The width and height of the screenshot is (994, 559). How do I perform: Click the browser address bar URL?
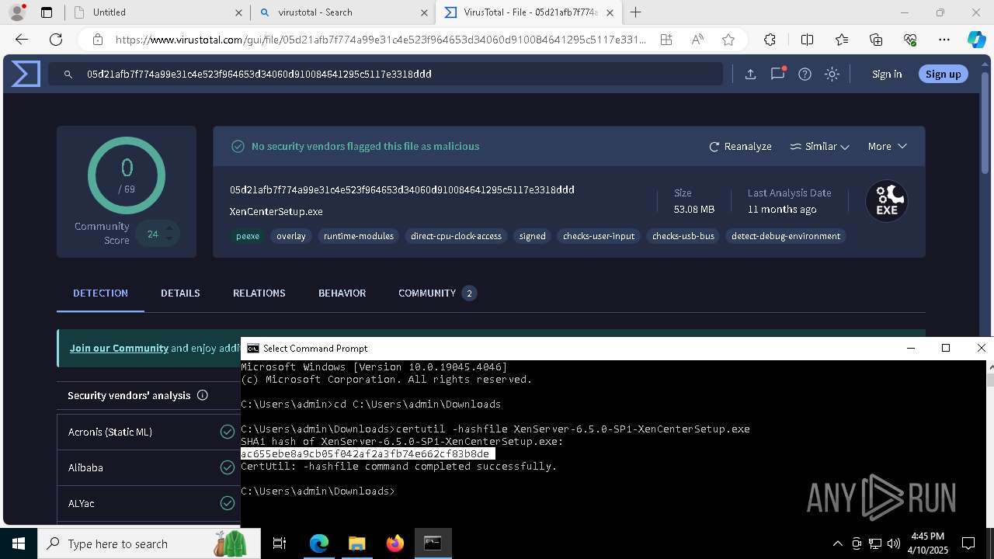pos(381,40)
